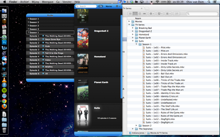Select the TV Series tab in Finder

[133, 8]
